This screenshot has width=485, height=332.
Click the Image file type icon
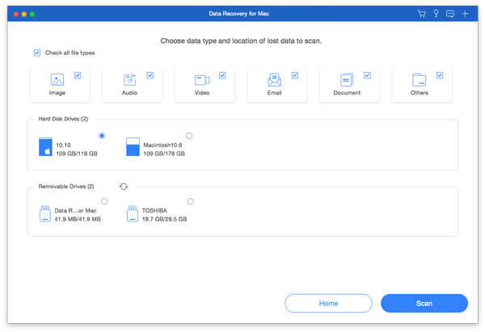click(57, 79)
